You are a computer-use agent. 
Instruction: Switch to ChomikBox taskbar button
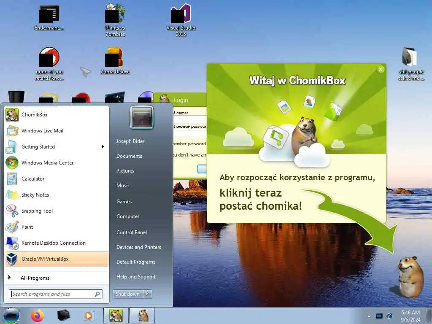tap(116, 316)
